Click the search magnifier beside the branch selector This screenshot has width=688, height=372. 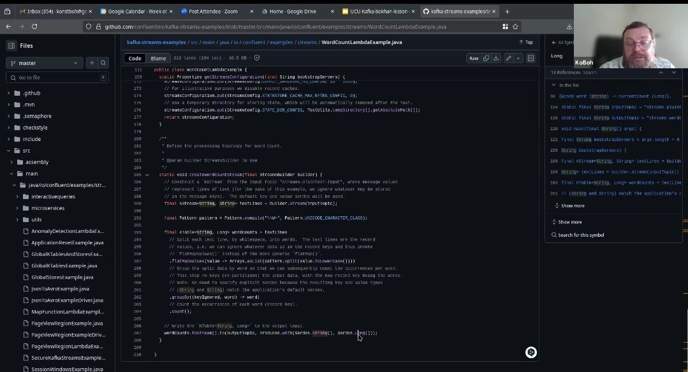click(x=103, y=63)
